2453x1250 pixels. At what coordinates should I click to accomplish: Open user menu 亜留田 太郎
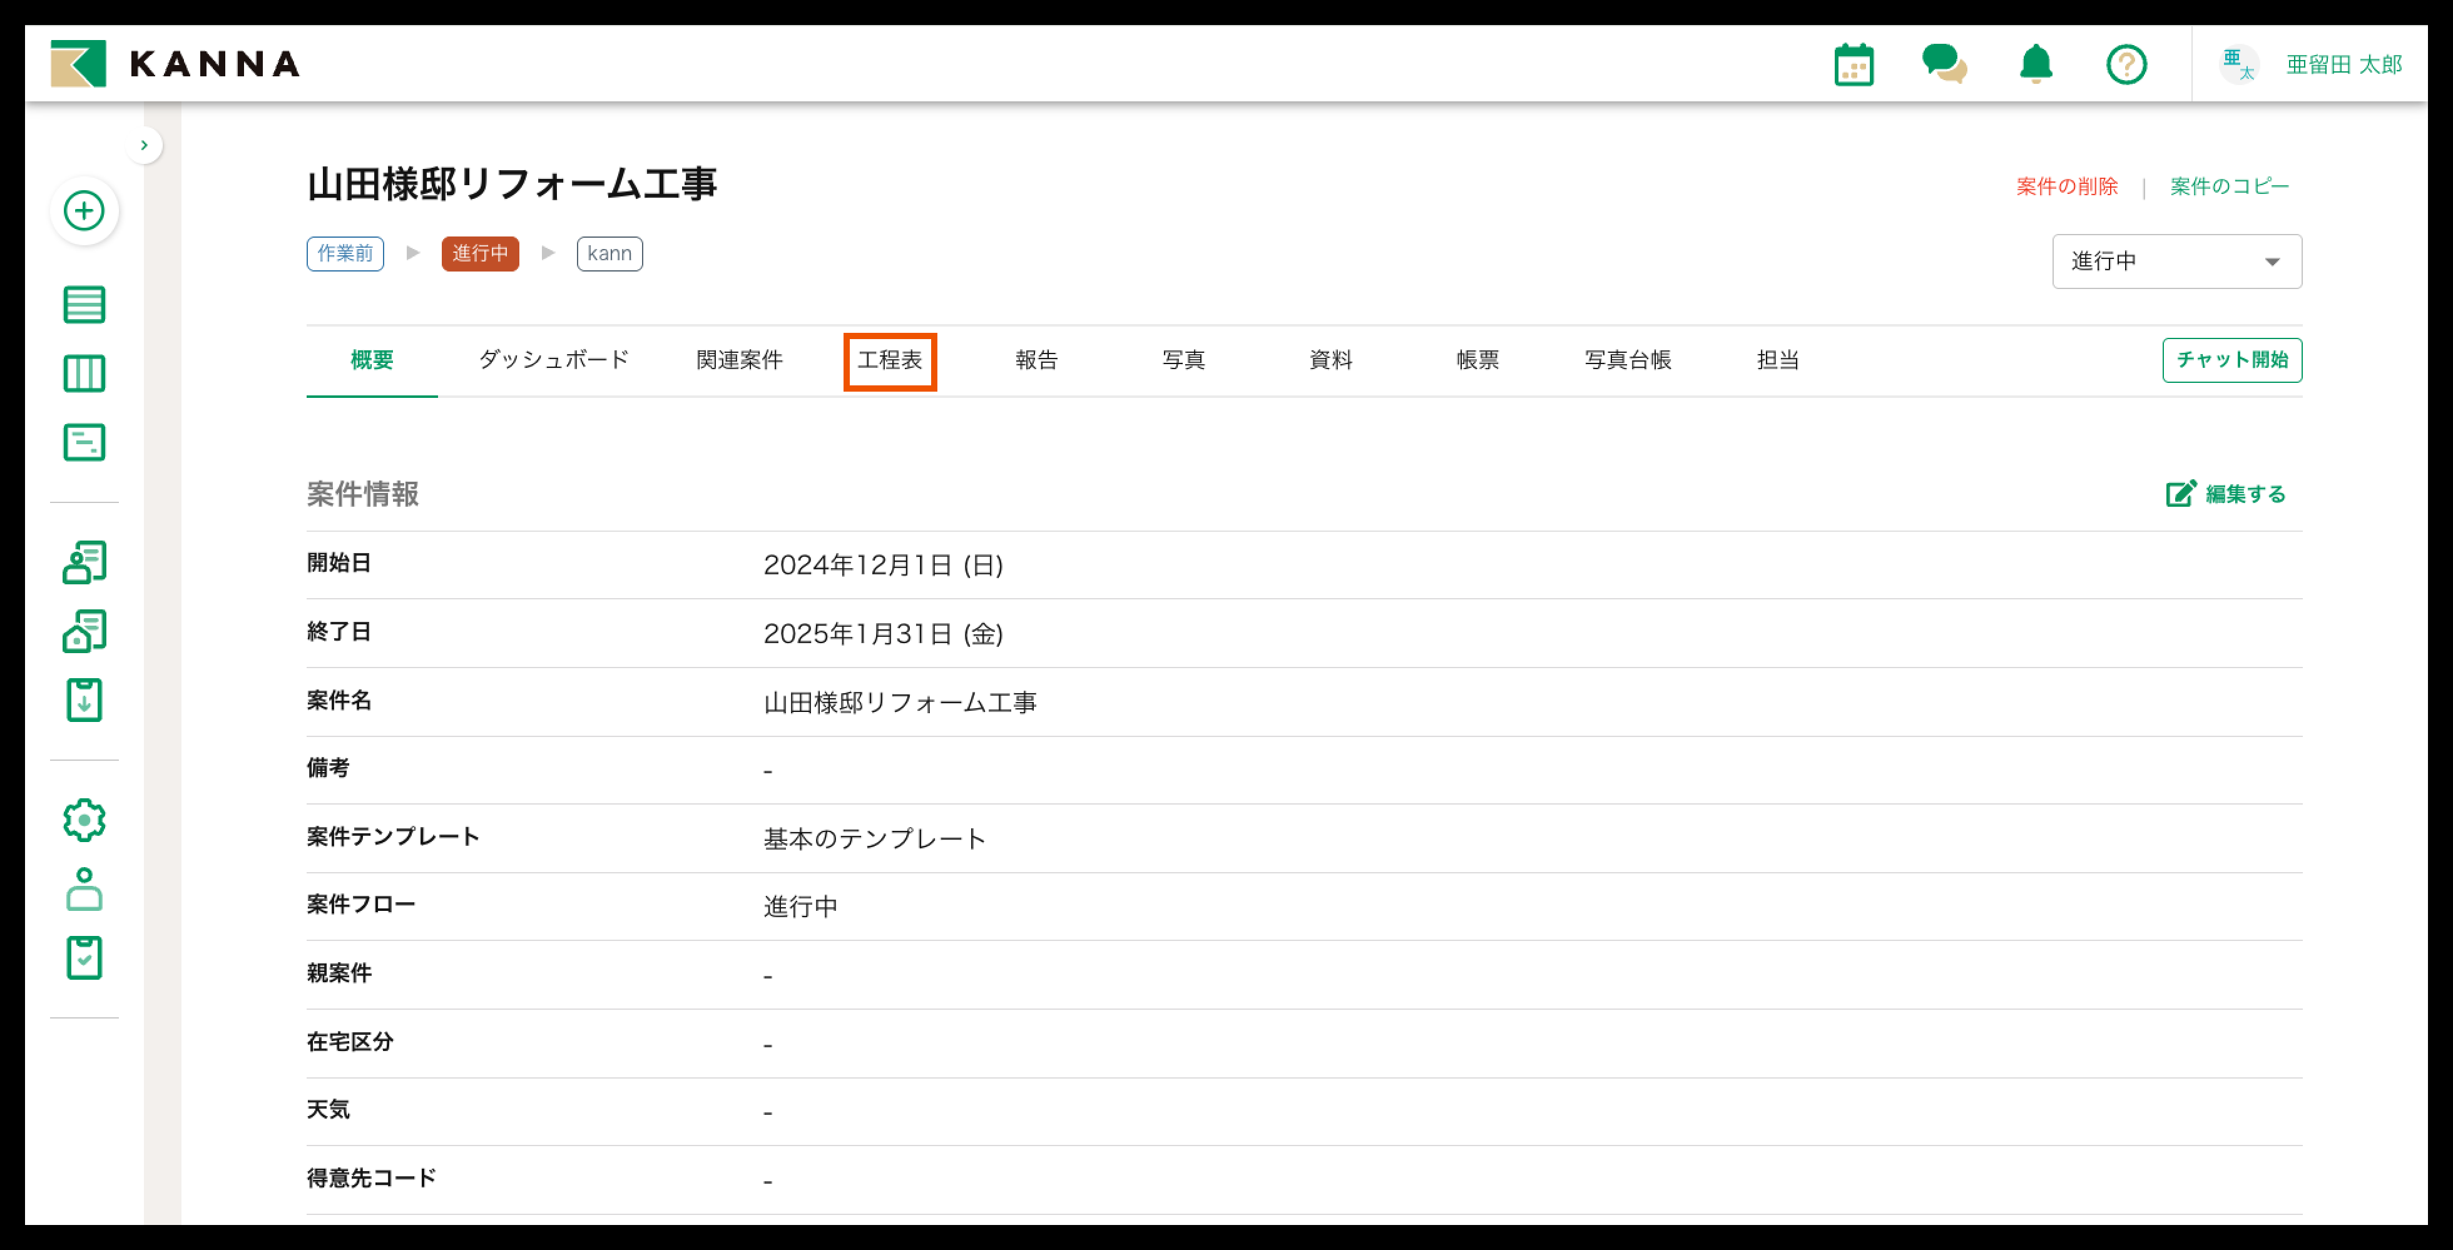click(x=2342, y=64)
